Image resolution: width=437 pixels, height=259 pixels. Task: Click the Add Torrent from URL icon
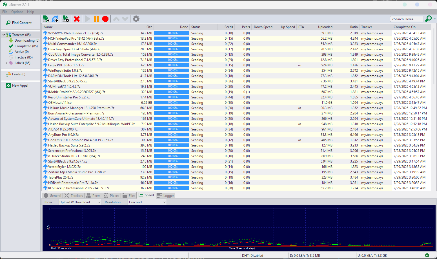[x=55, y=19]
